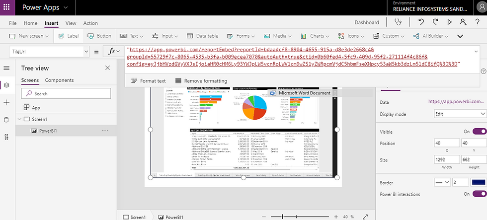Preview the app with play icon
The height and width of the screenshot is (220, 487).
point(449,22)
